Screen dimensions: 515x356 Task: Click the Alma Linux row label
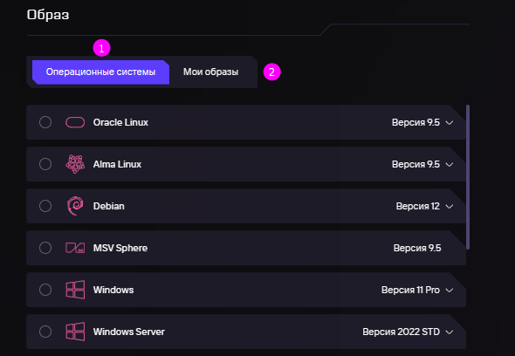117,164
